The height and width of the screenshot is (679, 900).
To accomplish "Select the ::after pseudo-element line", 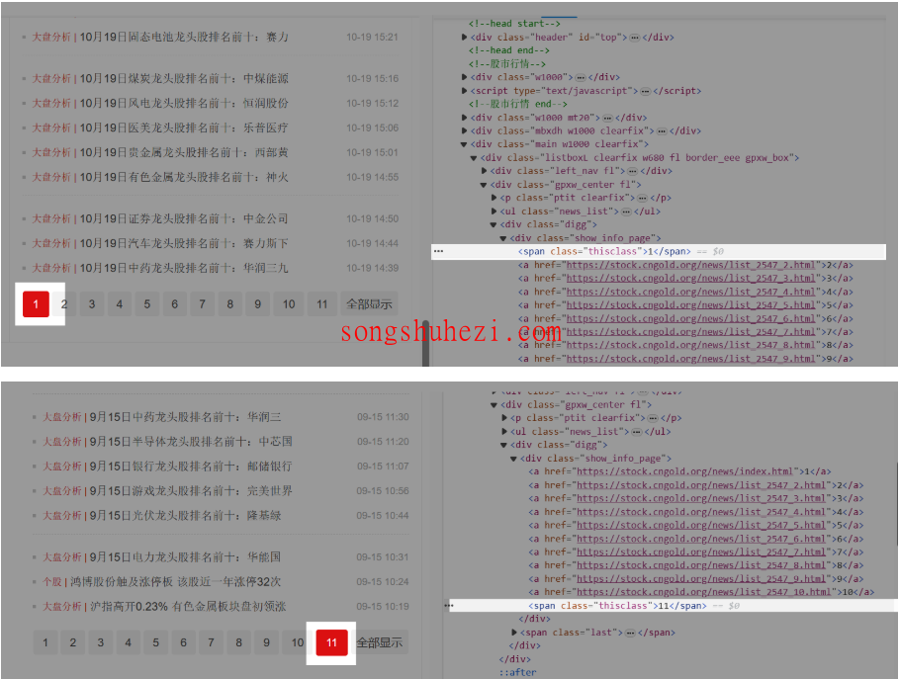I will tap(517, 673).
